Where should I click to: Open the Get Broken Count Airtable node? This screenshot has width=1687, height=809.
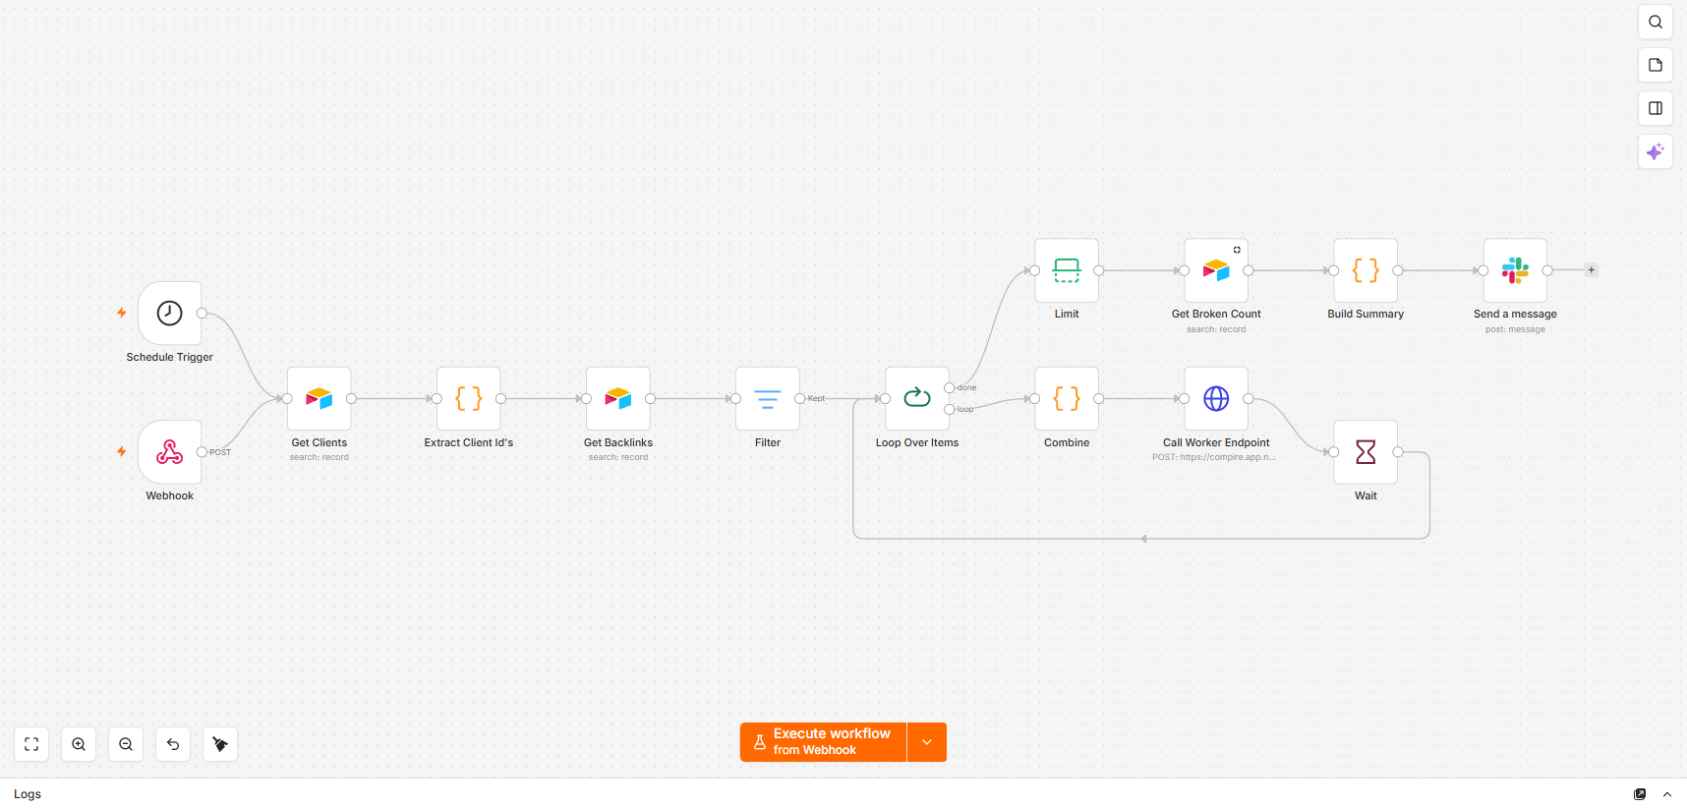[1216, 270]
